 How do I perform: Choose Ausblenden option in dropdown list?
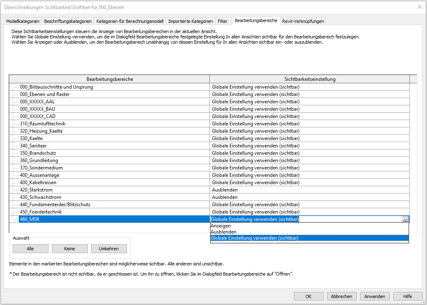click(223, 232)
